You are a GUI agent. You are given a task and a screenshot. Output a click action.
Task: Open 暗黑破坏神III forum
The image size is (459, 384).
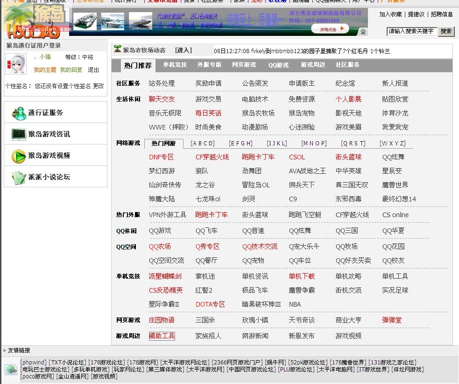pyautogui.click(x=261, y=304)
